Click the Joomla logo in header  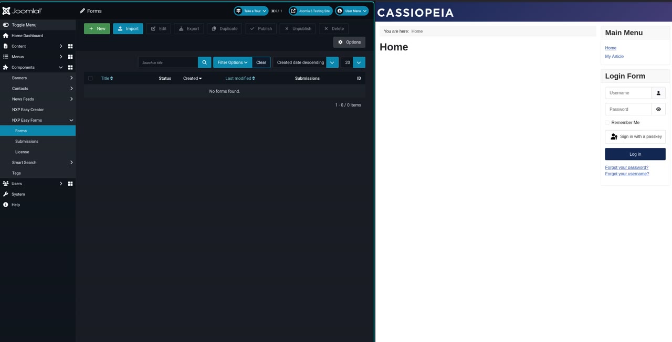click(22, 10)
